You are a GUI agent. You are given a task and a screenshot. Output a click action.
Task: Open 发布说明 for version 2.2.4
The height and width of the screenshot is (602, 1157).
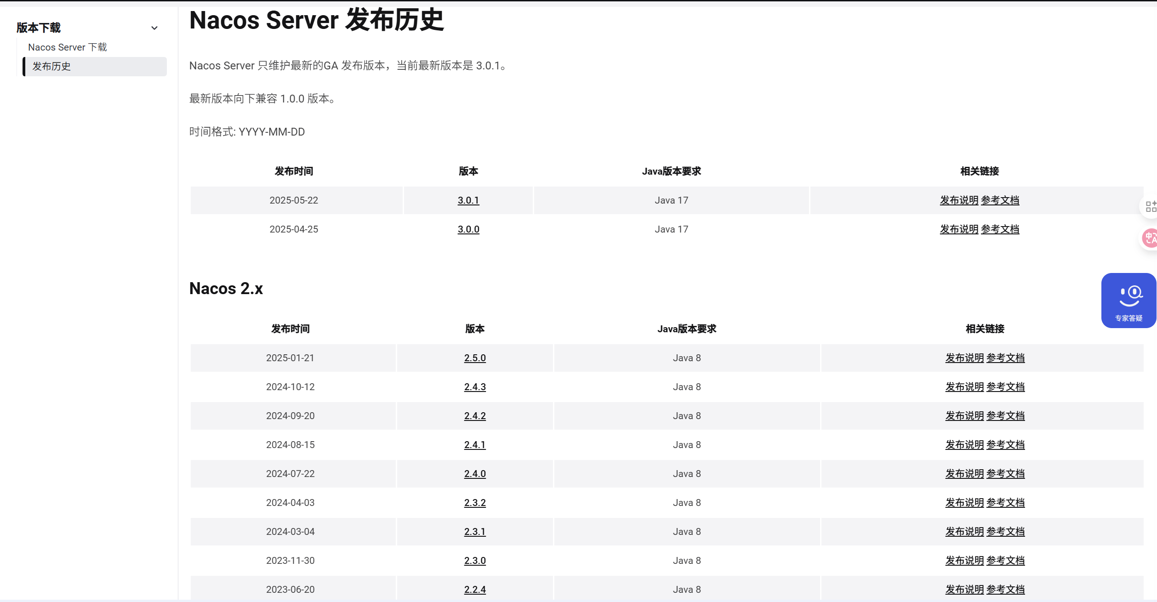click(964, 590)
